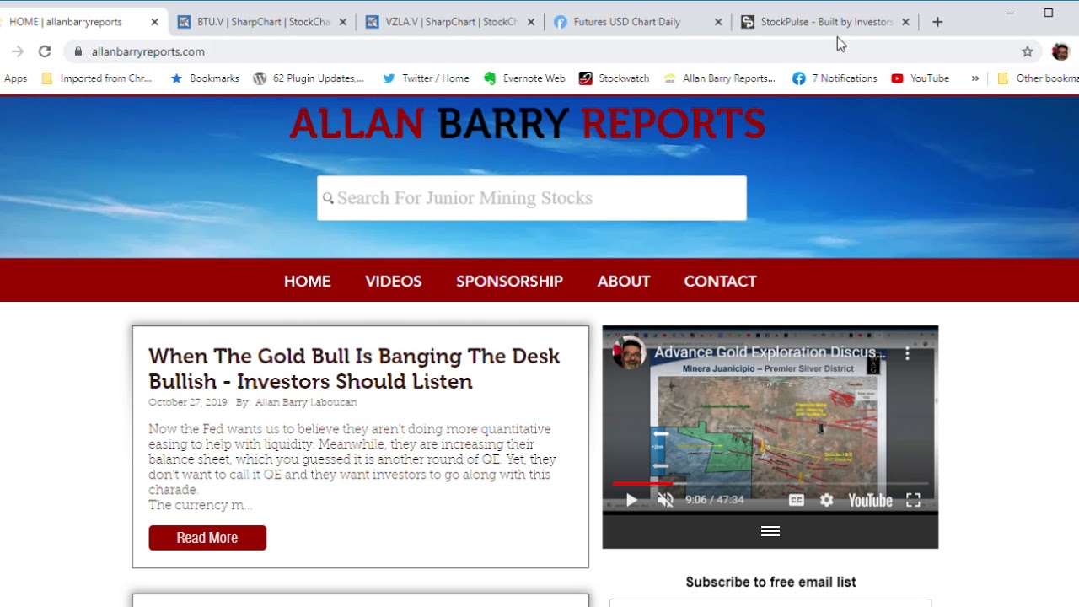Open the VIDEOS navigation menu item
This screenshot has width=1079, height=607.
pyautogui.click(x=393, y=281)
